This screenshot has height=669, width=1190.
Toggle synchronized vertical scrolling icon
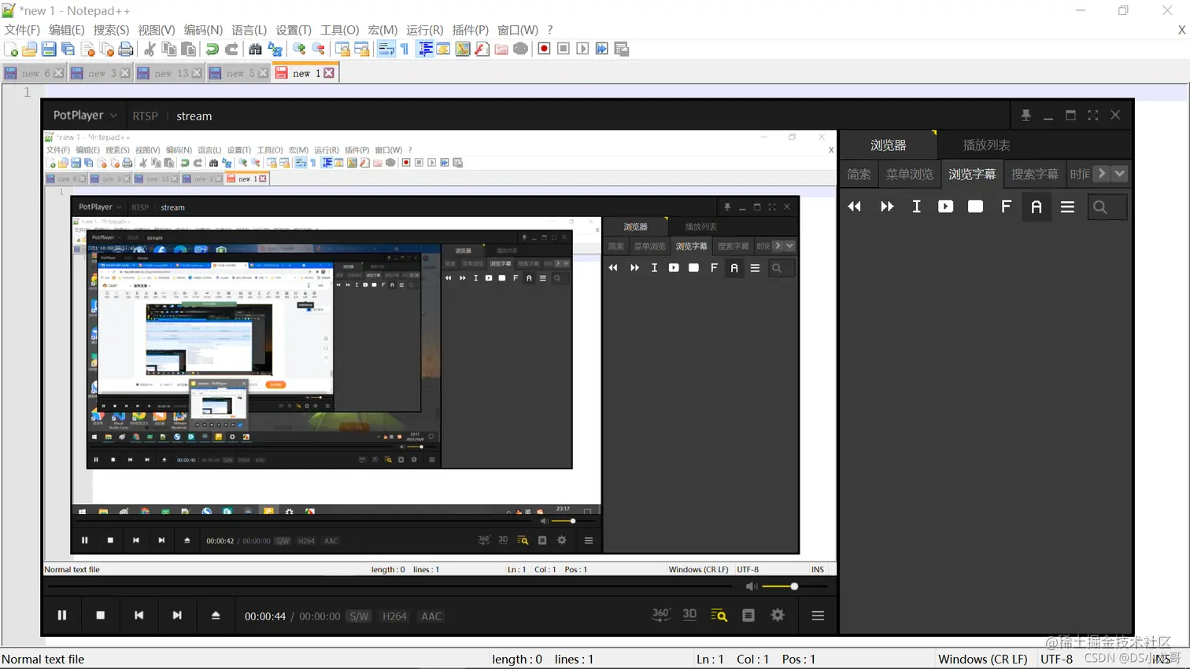pos(342,49)
